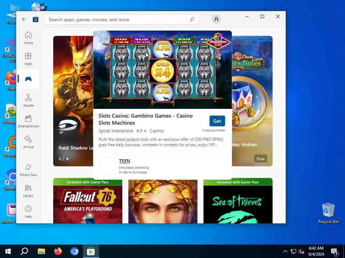Launch Chromium from the taskbar
The height and width of the screenshot is (258, 345).
[x=74, y=251]
